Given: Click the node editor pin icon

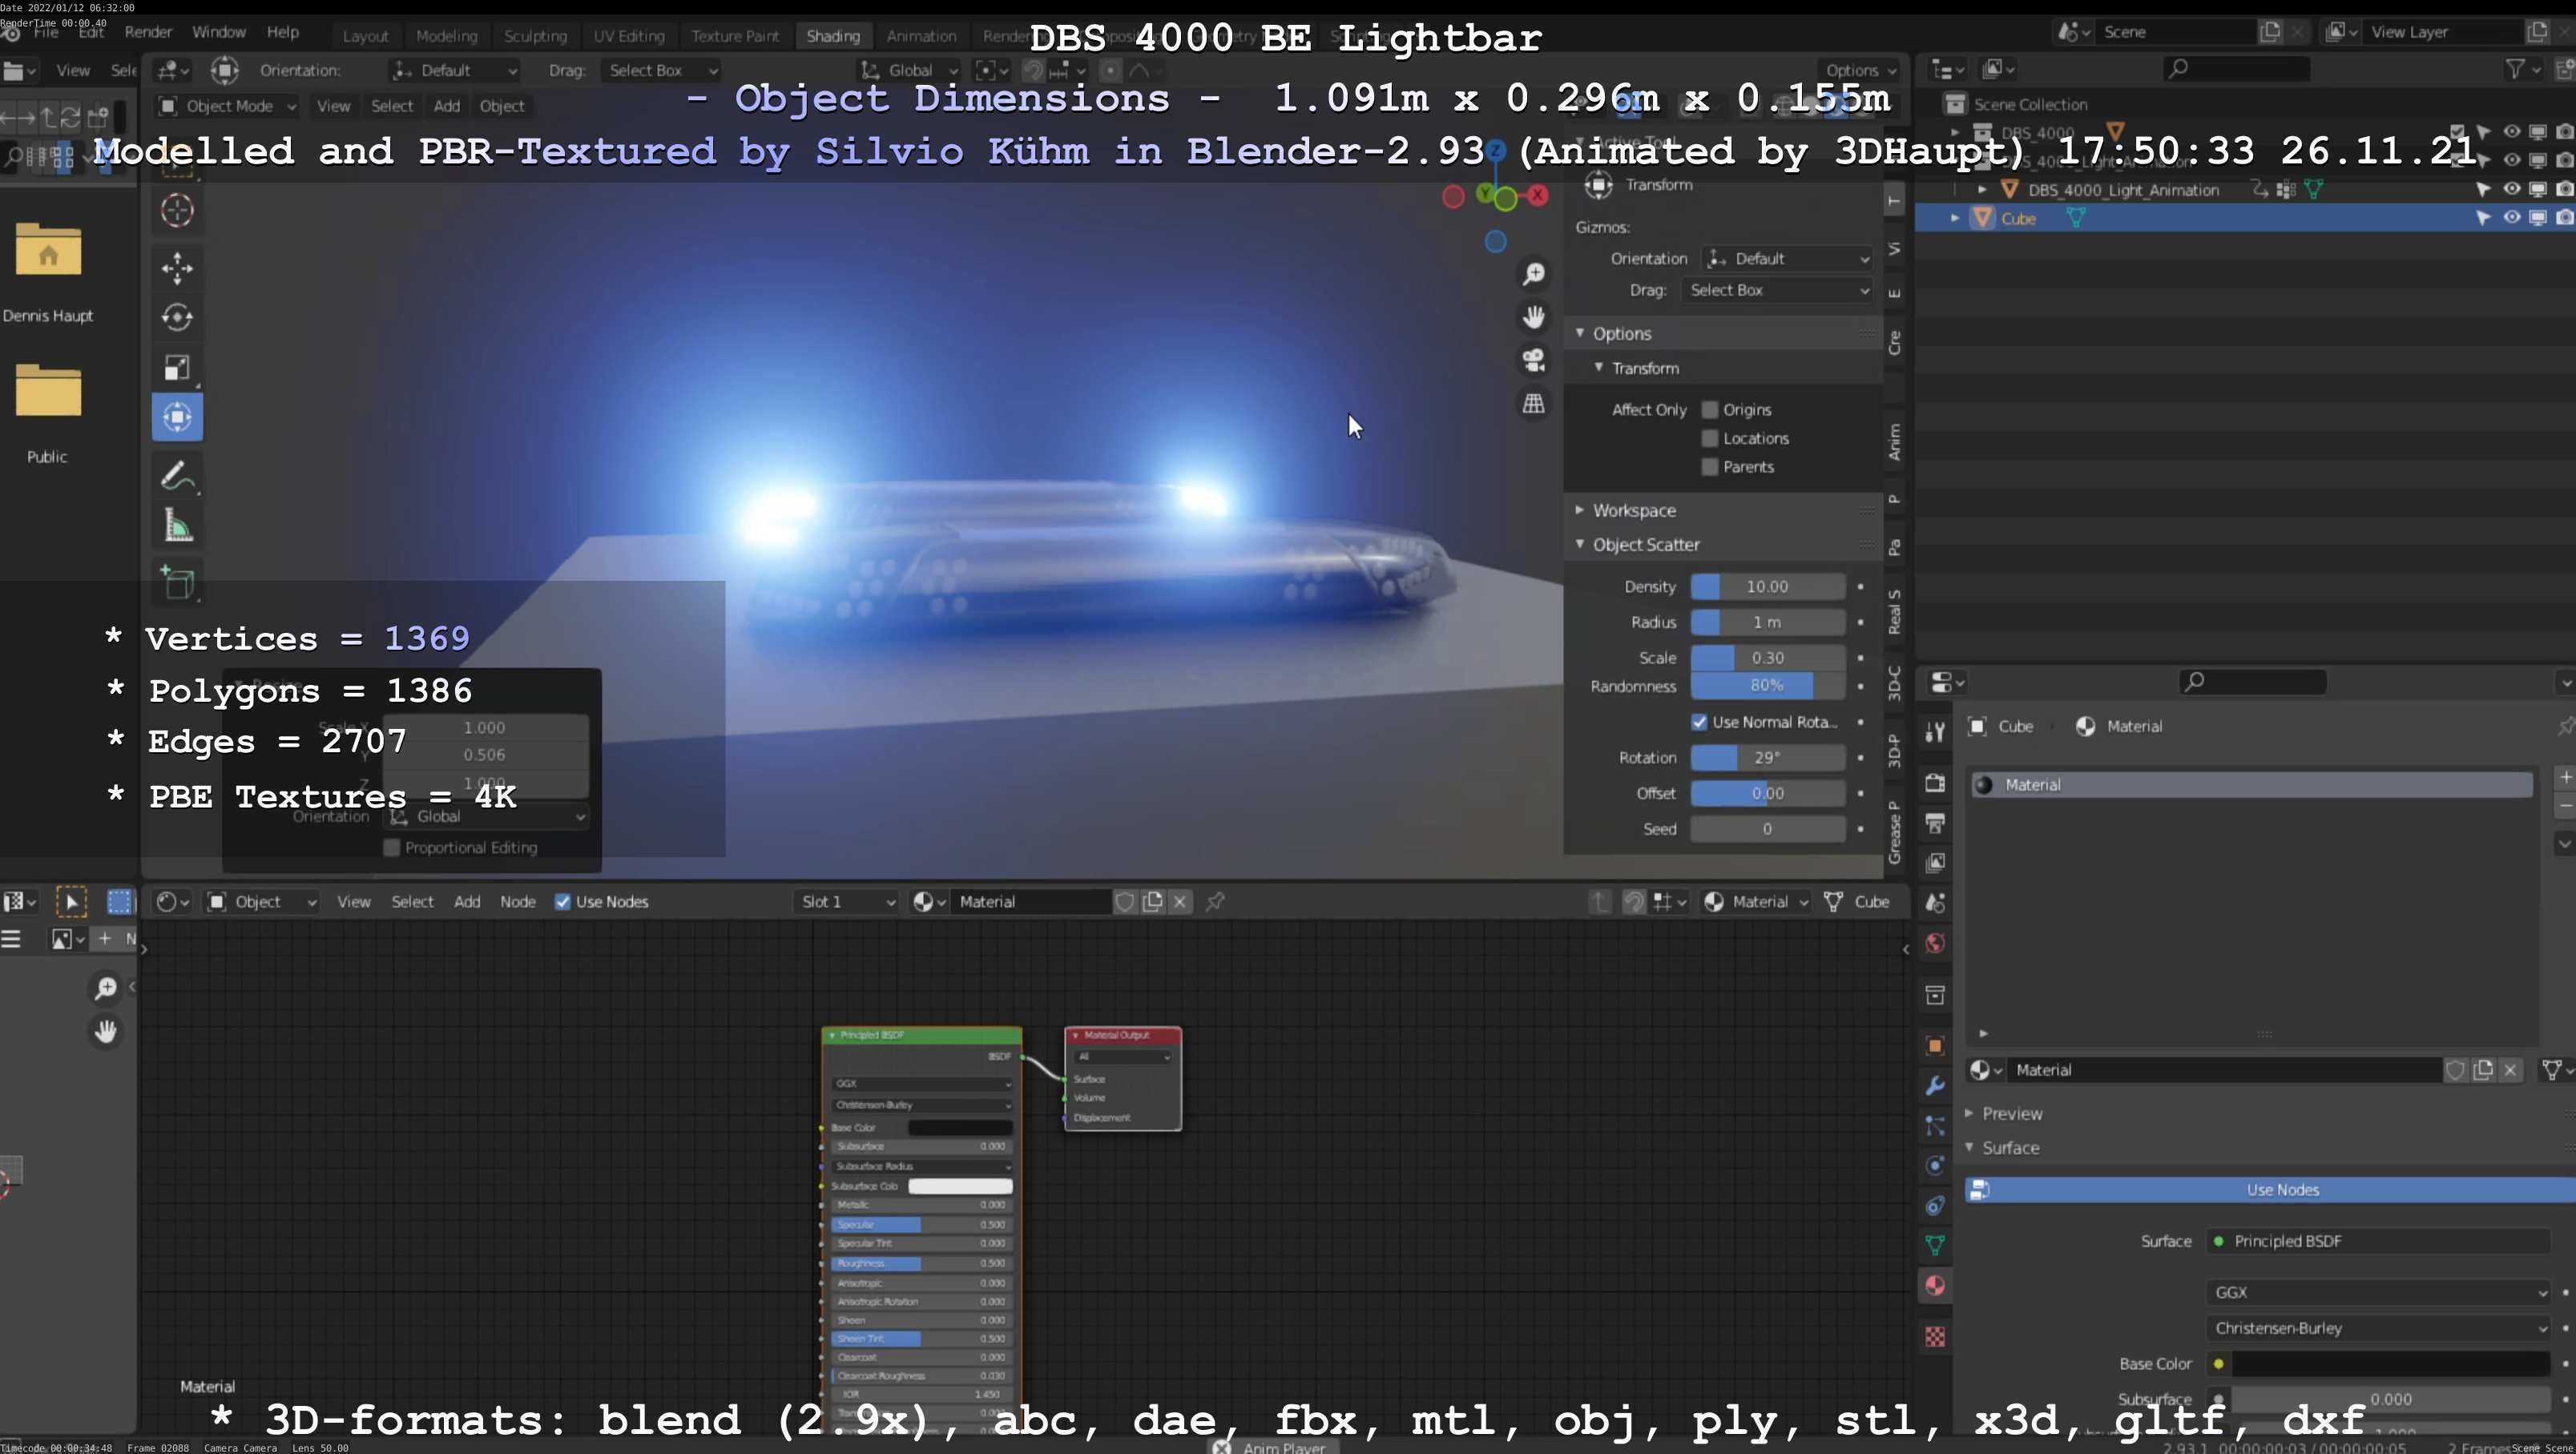Looking at the screenshot, I should point(1215,902).
